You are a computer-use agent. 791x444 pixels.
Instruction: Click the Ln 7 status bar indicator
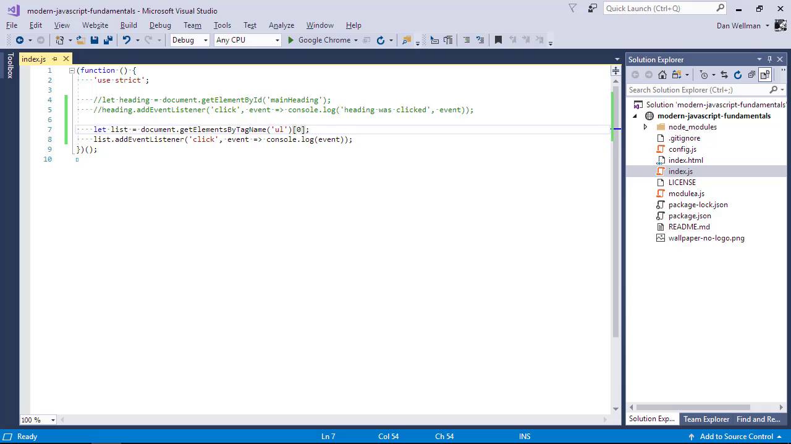point(328,436)
